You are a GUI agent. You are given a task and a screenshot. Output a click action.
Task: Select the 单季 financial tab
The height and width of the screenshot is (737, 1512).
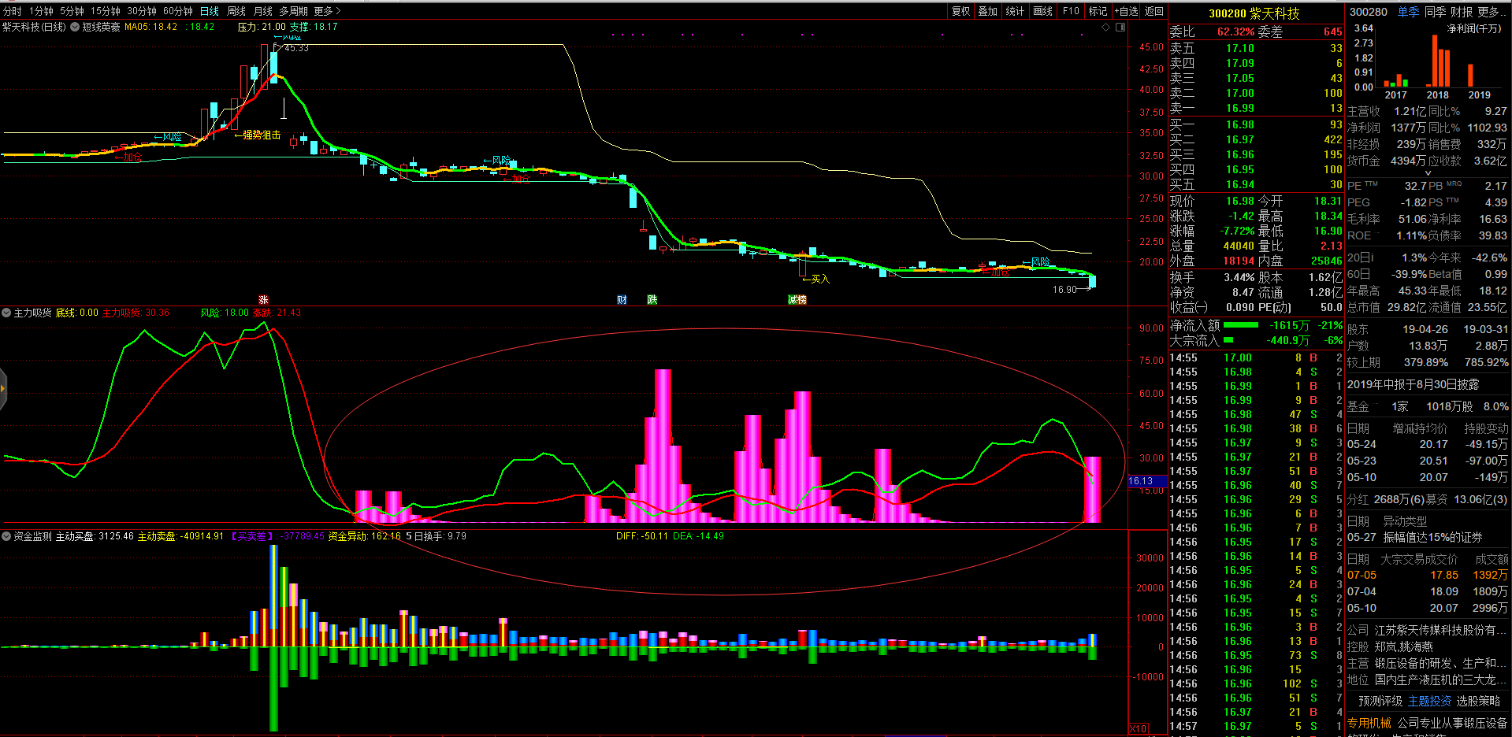point(1409,12)
